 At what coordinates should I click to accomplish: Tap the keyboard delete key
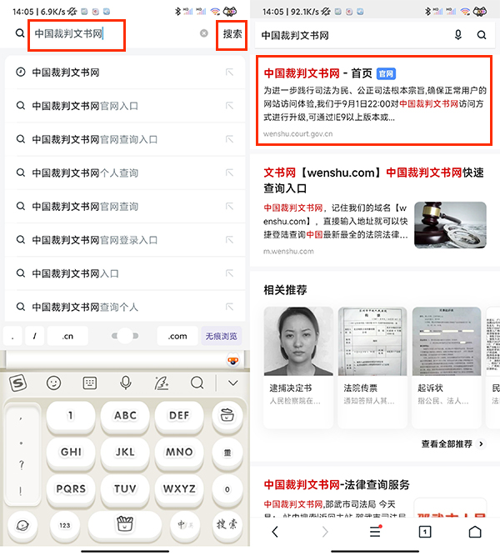[x=227, y=416]
